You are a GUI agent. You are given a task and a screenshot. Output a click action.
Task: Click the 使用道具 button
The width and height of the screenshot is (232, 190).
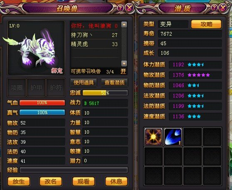(x=84, y=83)
